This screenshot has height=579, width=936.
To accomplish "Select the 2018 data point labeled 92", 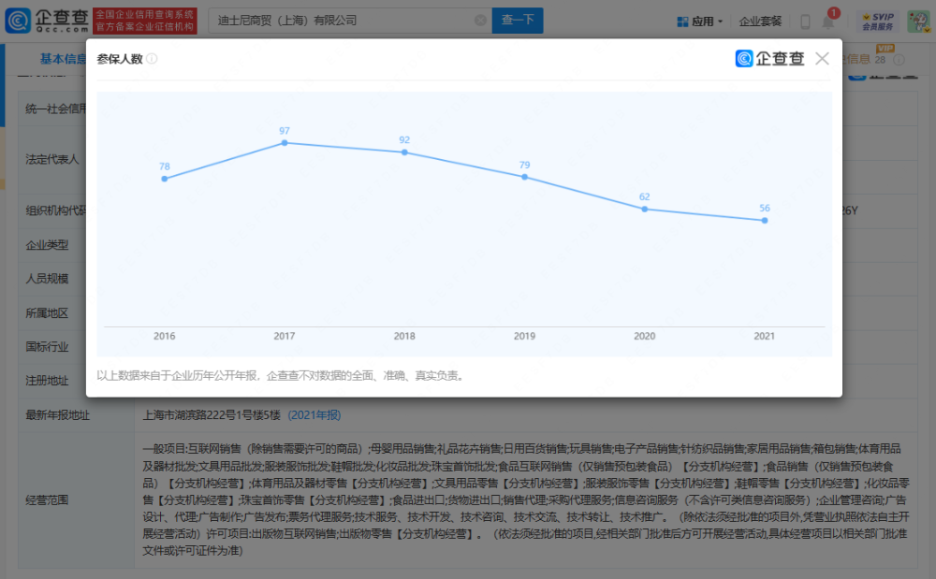I will [x=404, y=152].
